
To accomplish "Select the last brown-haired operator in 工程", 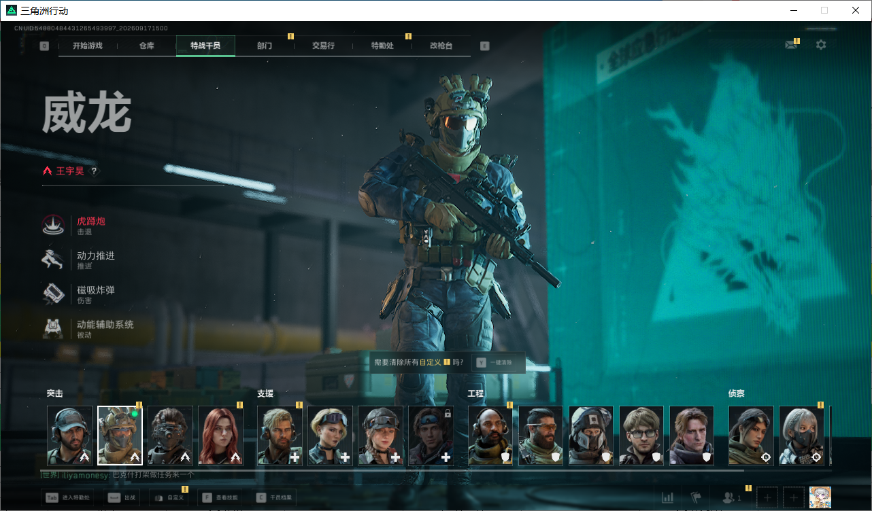I will pos(692,436).
